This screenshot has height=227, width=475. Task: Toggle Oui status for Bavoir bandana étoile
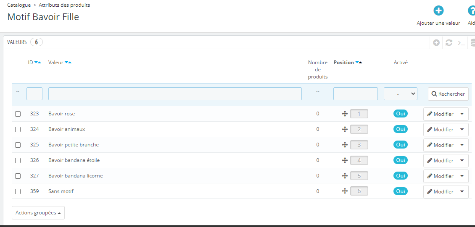tap(401, 160)
